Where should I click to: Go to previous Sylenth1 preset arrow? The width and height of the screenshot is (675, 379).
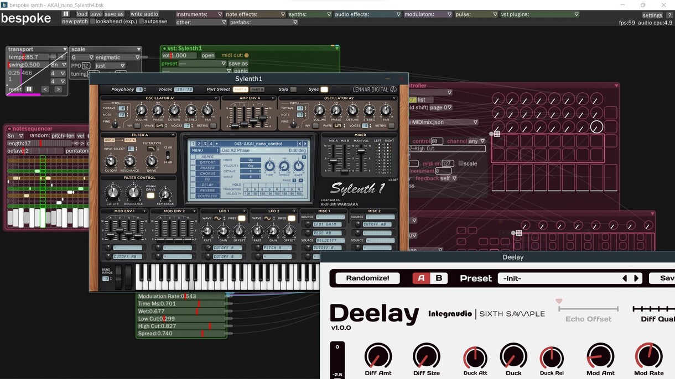[299, 144]
